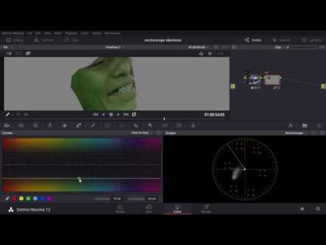Image resolution: width=326 pixels, height=245 pixels.
Task: Open the Hue Vs Hue curve dropdown
Action: coord(142,133)
